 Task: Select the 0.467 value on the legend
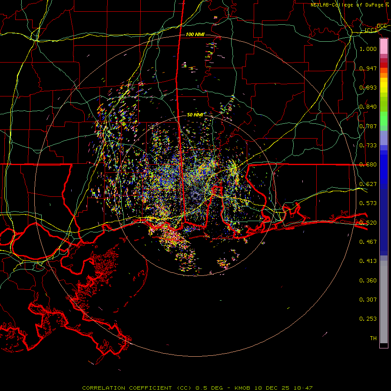click(x=368, y=242)
